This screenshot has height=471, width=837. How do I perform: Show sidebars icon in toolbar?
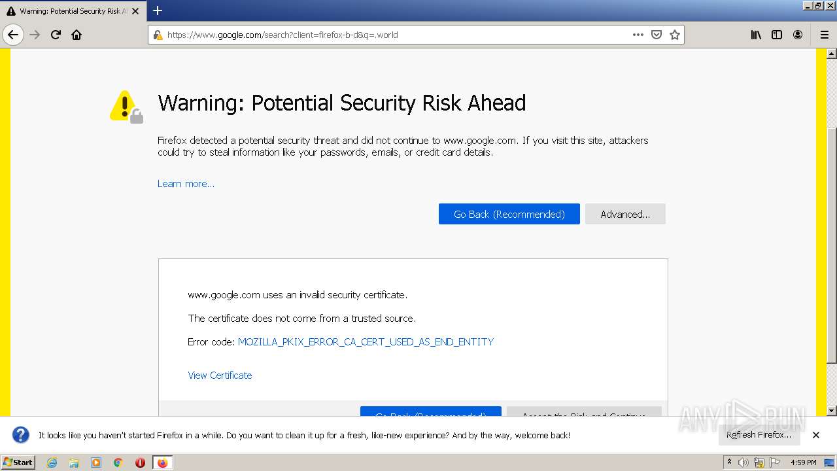tap(777, 35)
